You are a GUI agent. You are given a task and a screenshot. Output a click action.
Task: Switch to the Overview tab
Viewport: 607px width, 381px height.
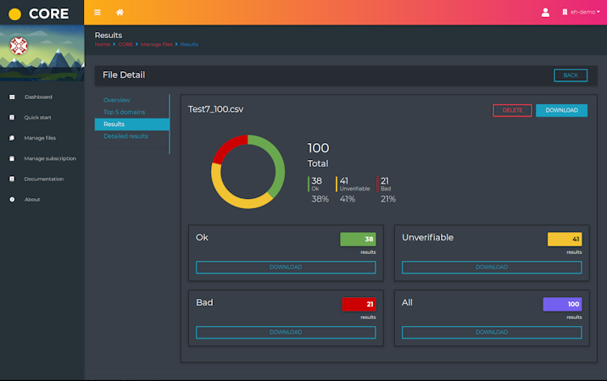pos(116,100)
